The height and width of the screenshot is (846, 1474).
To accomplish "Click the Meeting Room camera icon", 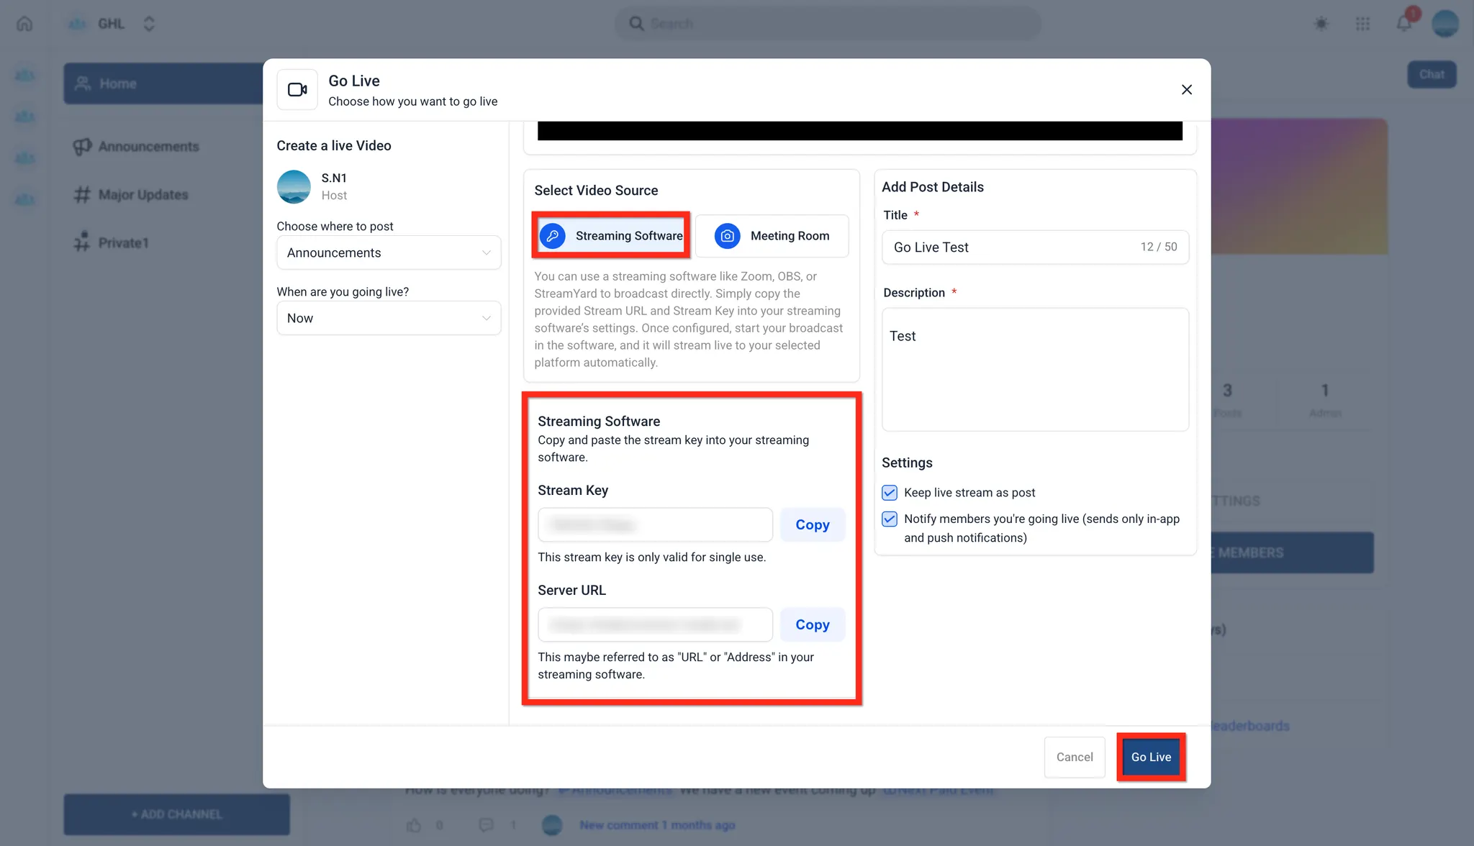I will (727, 236).
